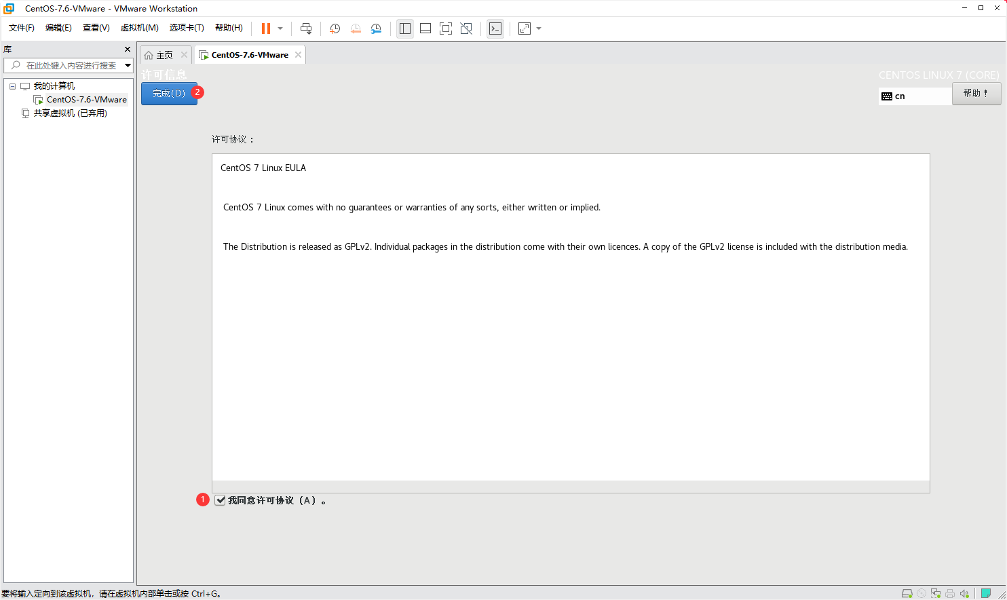Open the 查看(V) menu

tap(96, 28)
